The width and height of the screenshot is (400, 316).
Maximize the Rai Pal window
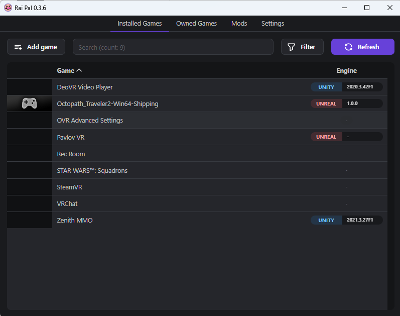tap(367, 8)
